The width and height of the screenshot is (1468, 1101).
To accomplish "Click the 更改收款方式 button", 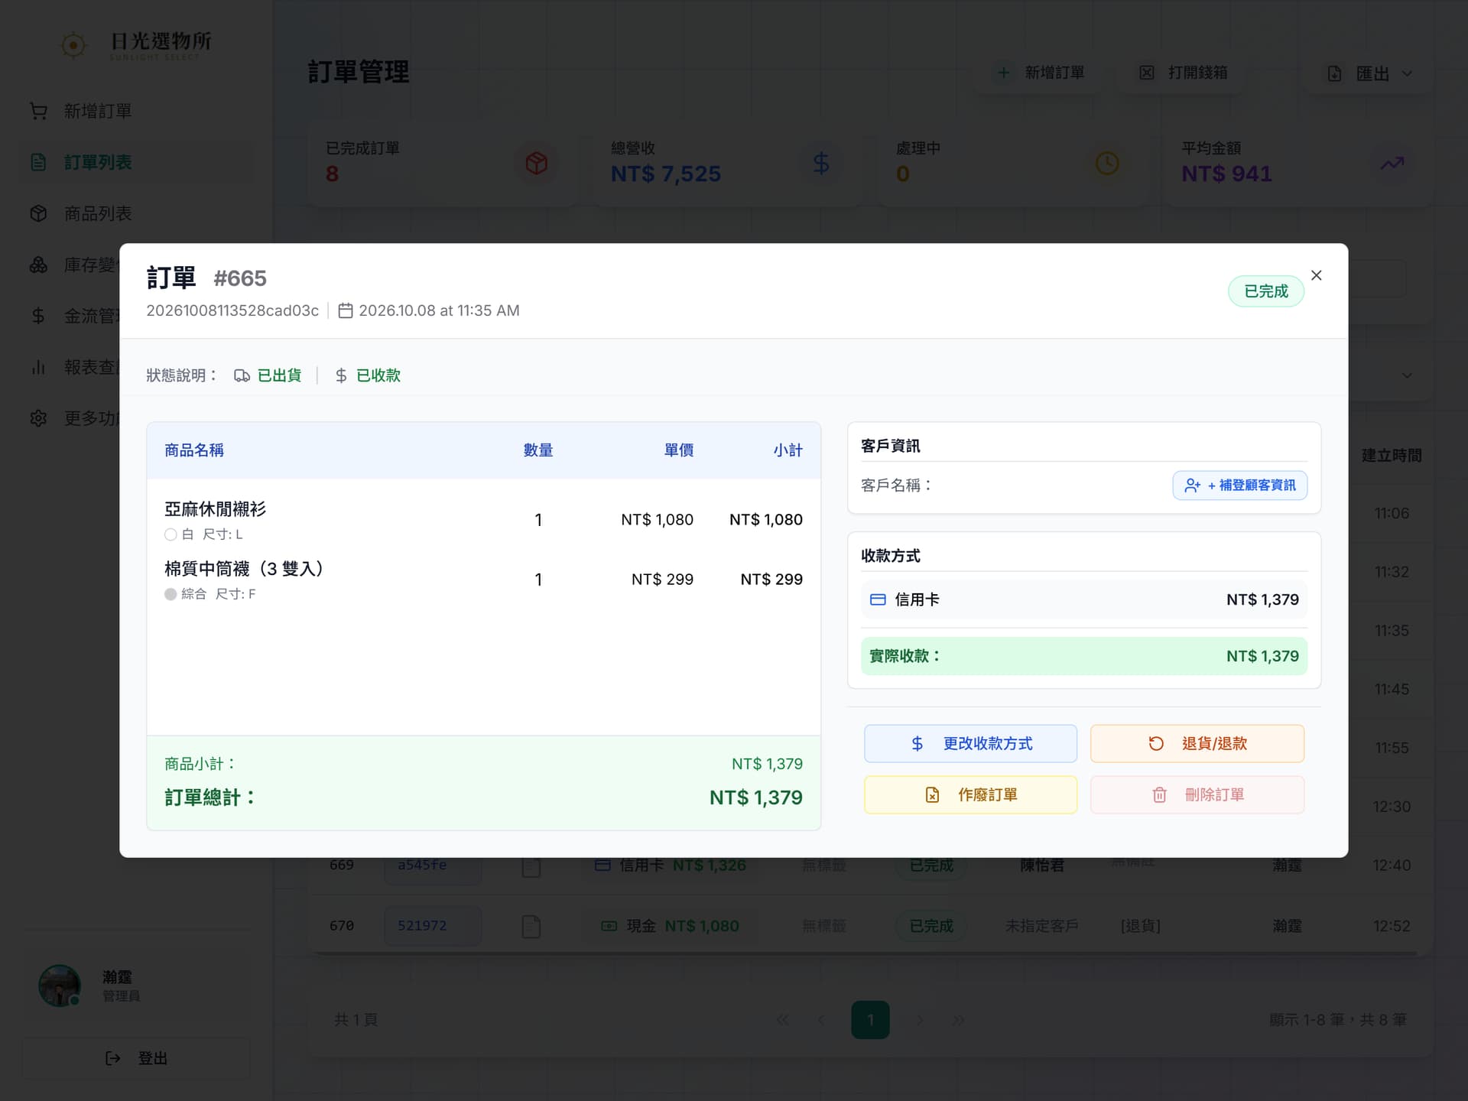I will coord(970,743).
